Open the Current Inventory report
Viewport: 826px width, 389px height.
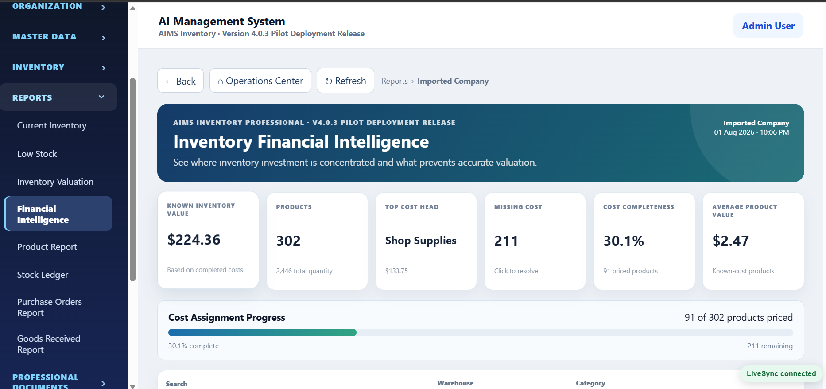pyautogui.click(x=58, y=125)
